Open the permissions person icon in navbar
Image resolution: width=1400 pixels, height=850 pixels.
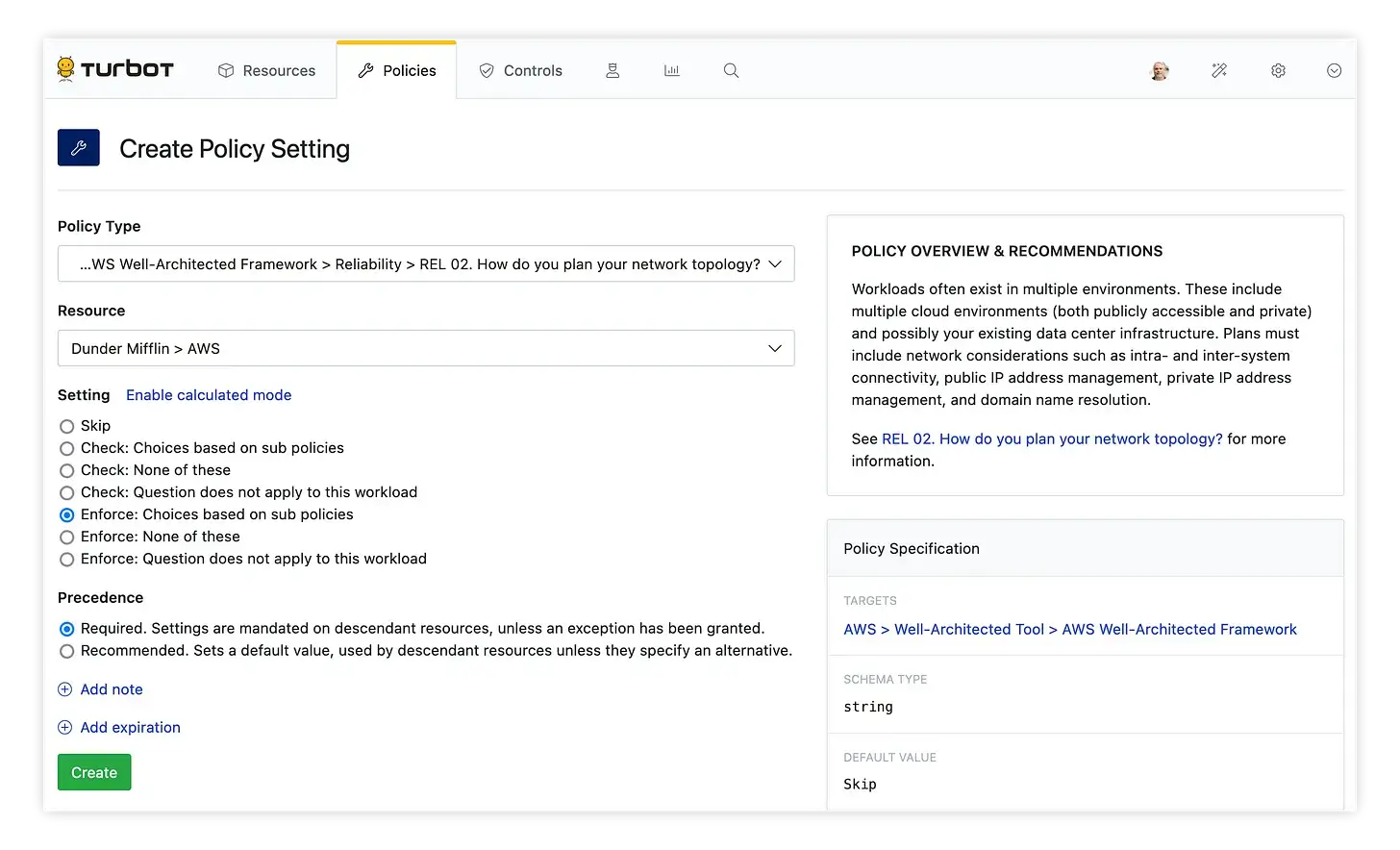(612, 70)
